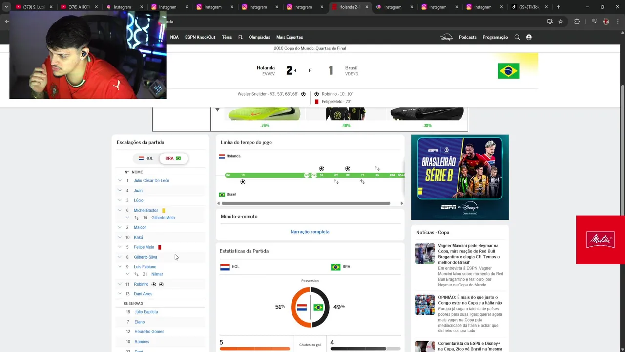Image resolution: width=625 pixels, height=352 pixels.
Task: Click the red card beside Felipe Melo - 73'
Action: tap(316, 102)
